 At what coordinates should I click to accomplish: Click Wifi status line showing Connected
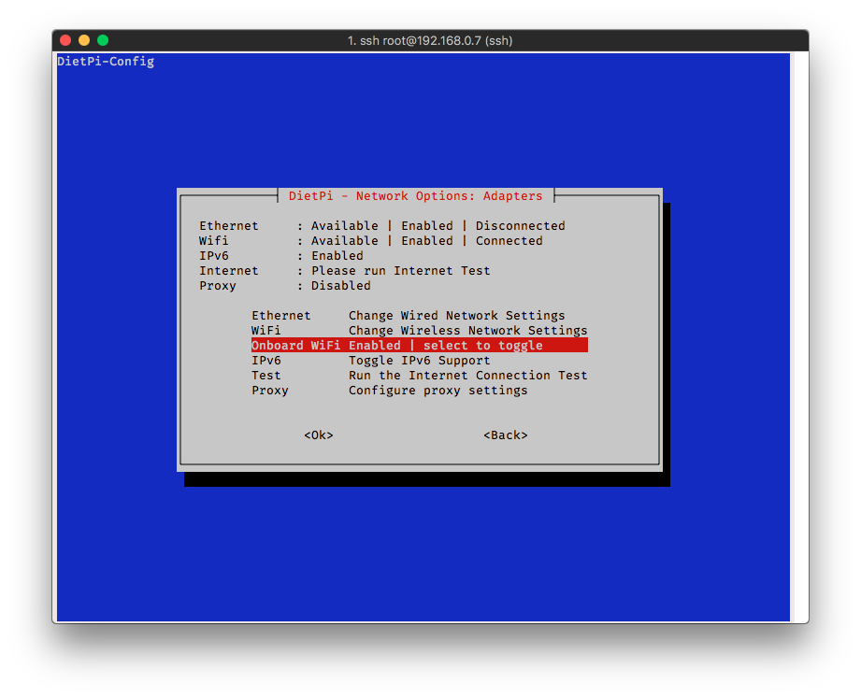371,240
